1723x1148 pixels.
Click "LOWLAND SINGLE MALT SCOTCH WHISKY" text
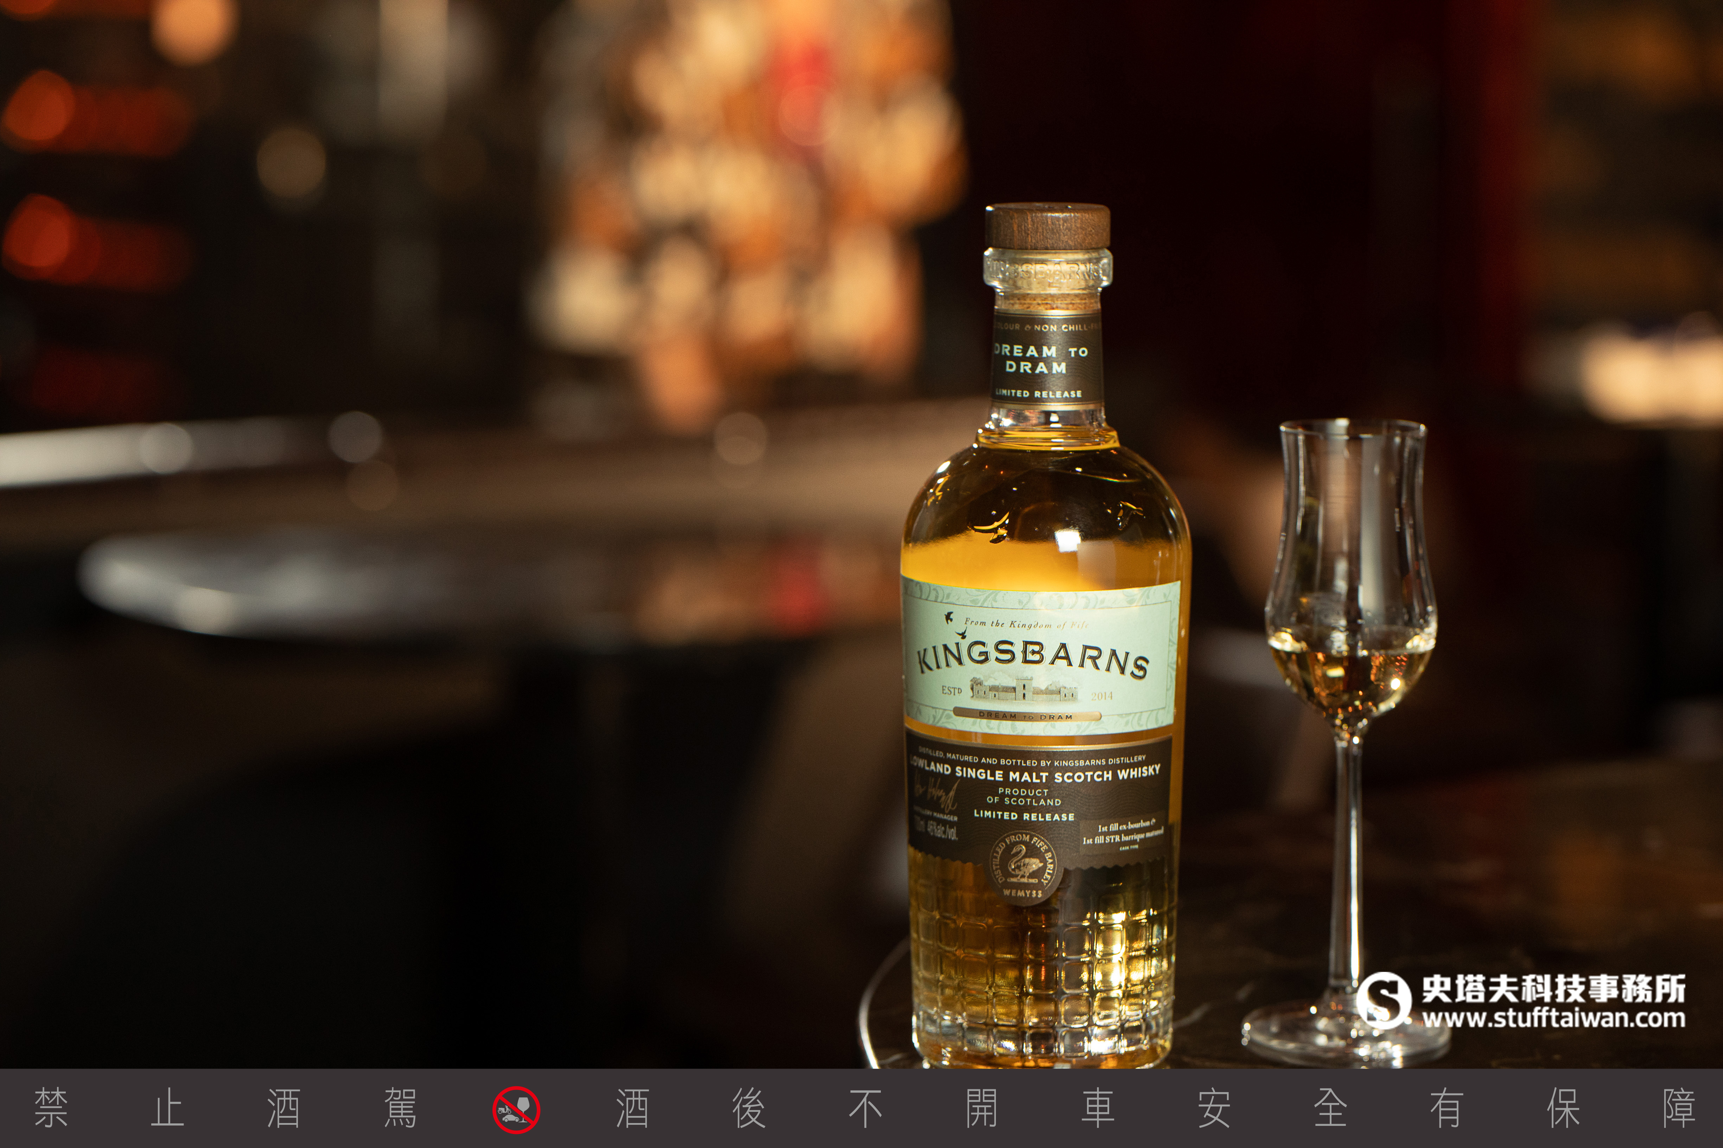click(1035, 773)
